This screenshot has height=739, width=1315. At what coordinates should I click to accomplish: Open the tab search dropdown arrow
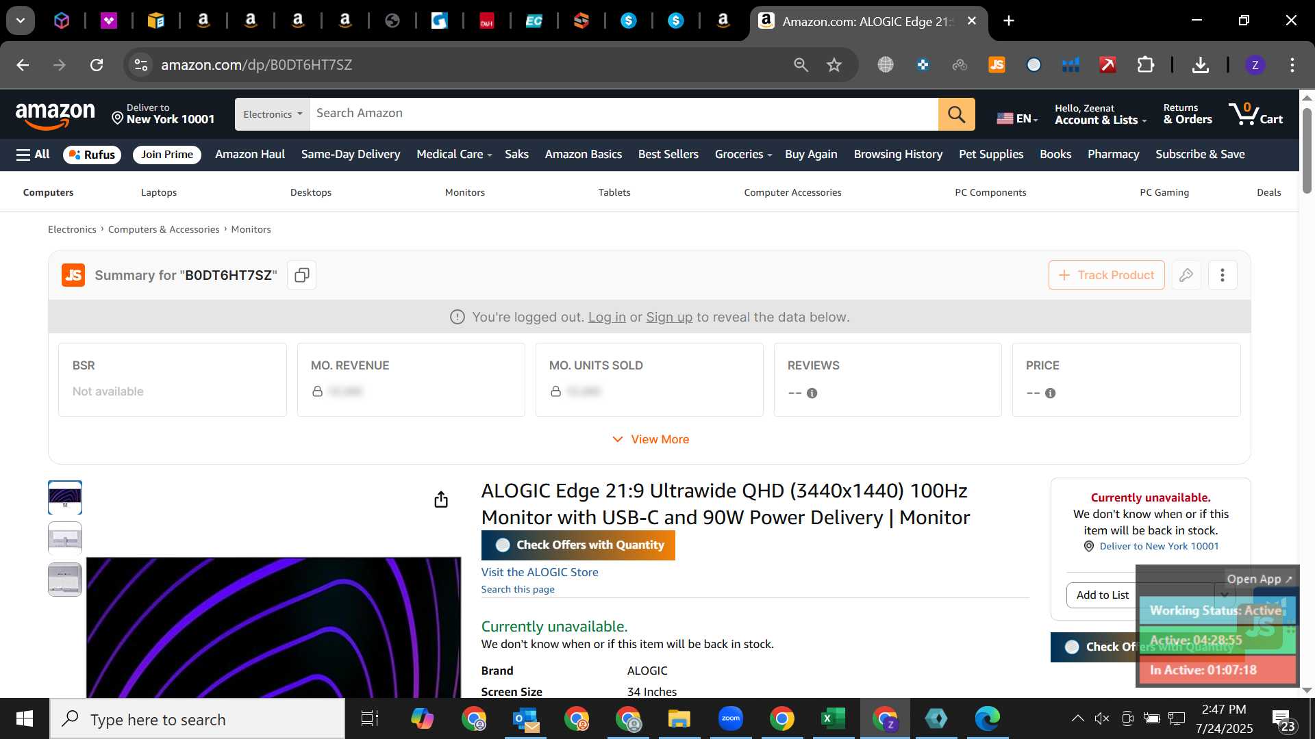(x=21, y=21)
